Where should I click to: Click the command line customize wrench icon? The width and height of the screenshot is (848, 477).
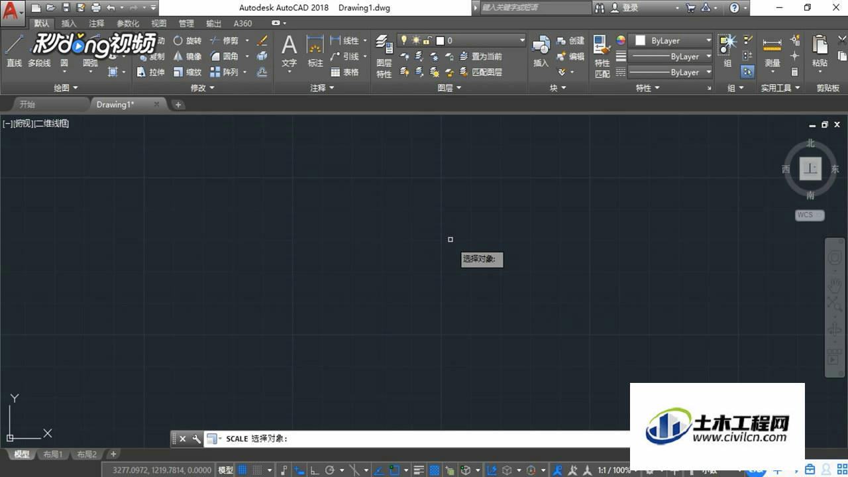(x=196, y=439)
